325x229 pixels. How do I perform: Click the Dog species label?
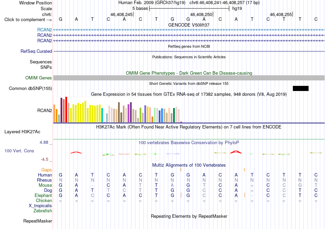coord(48,190)
